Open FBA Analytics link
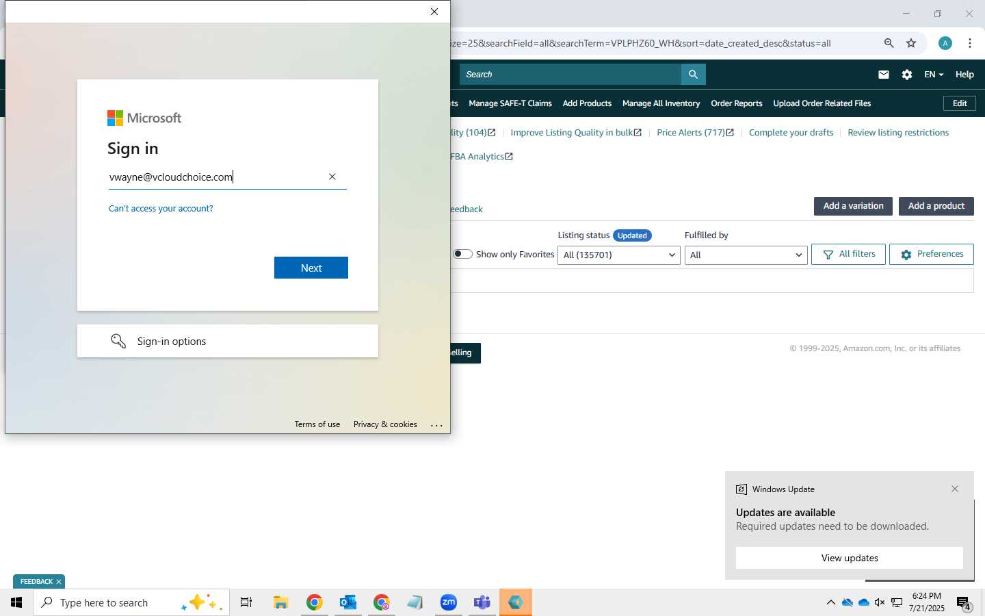Viewport: 985px width, 616px height. [x=482, y=157]
